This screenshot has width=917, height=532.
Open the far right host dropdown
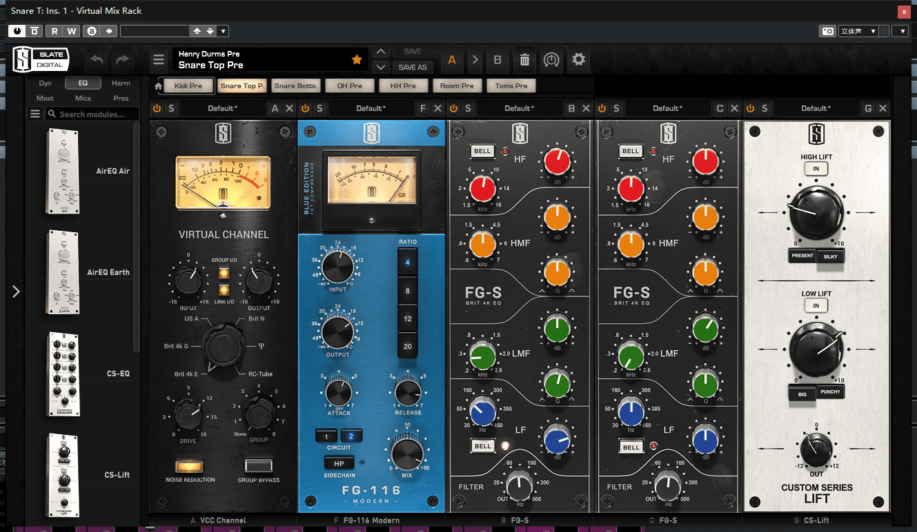(900, 31)
